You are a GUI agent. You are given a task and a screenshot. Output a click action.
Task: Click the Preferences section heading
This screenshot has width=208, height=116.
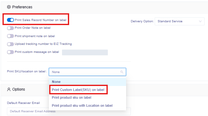(22, 7)
